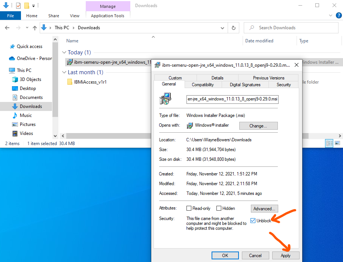Collapse the Last month (1) group
Image resolution: width=343 pixels, height=262 pixels.
pyautogui.click(x=64, y=72)
